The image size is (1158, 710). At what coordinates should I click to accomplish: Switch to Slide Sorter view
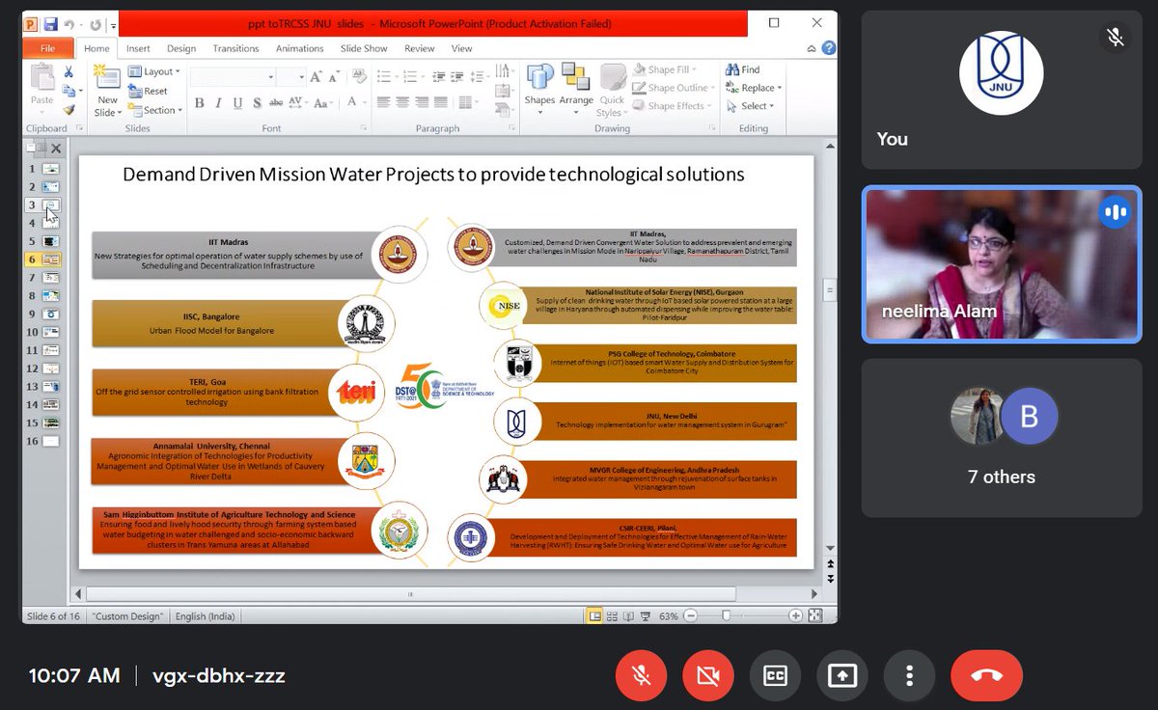point(614,615)
